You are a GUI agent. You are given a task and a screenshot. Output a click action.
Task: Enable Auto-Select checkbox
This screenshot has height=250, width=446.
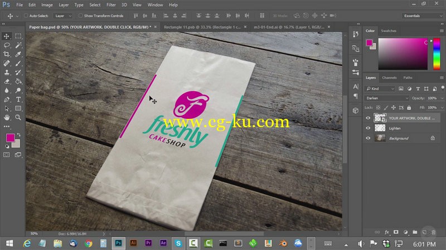(26, 16)
